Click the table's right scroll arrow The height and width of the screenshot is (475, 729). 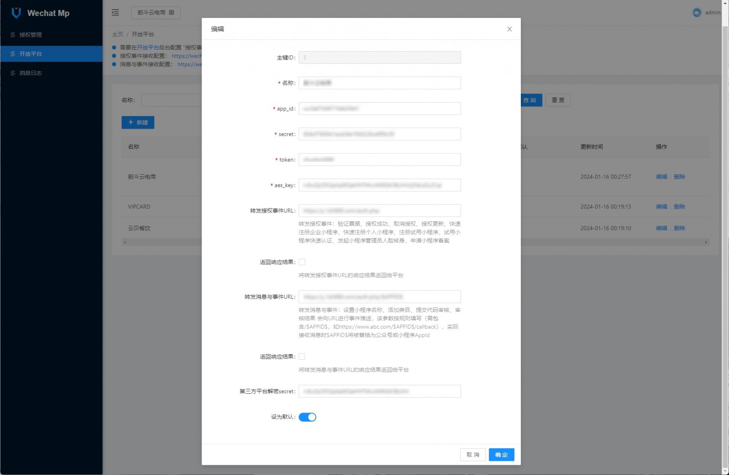(x=706, y=242)
